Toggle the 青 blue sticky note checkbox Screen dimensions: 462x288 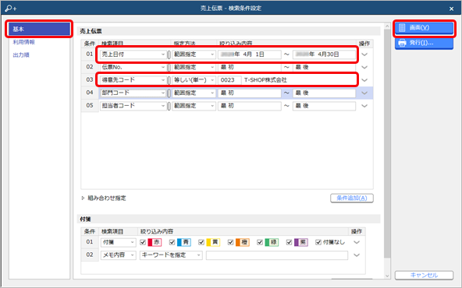pyautogui.click(x=172, y=242)
